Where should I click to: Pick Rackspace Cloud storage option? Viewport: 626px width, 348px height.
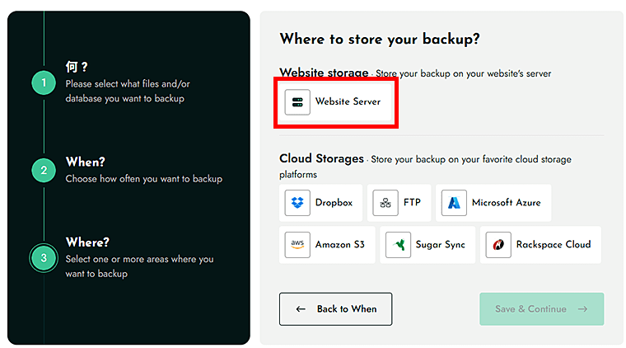[540, 245]
